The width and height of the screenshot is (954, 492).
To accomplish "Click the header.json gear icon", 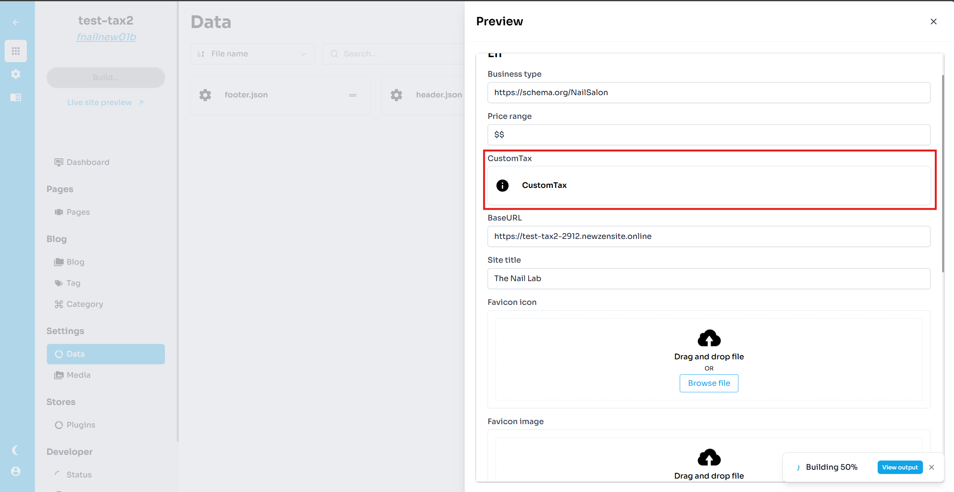I will 396,95.
